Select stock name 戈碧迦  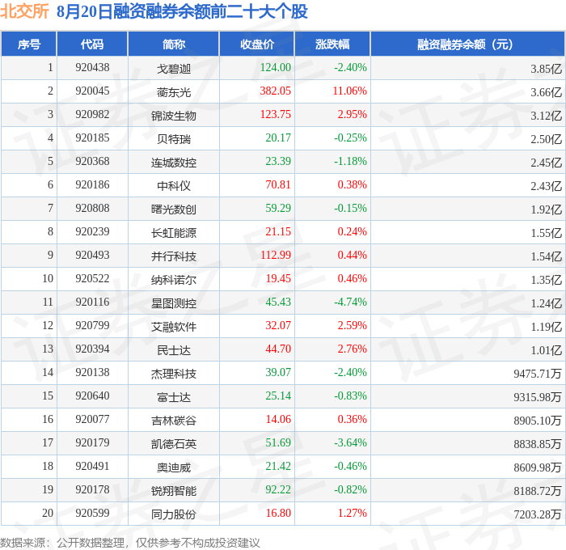tap(174, 69)
